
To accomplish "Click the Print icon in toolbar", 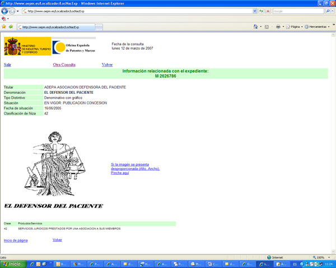I will 278,27.
